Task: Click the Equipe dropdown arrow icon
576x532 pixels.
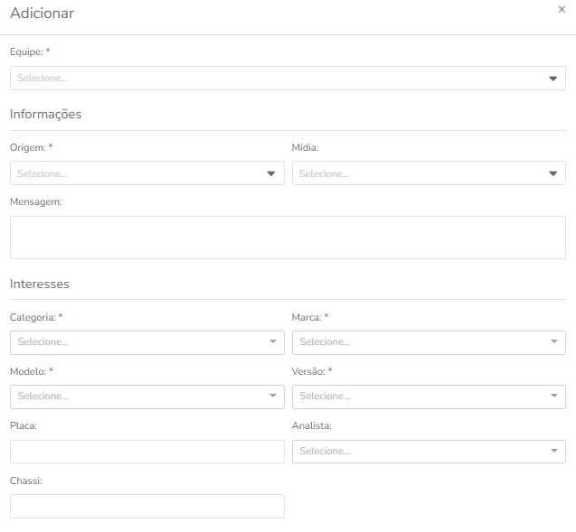Action: click(x=552, y=79)
